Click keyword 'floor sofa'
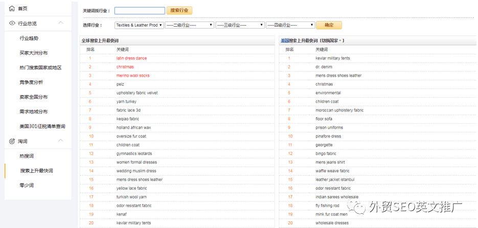The width and height of the screenshot is (478, 228). [x=324, y=119]
